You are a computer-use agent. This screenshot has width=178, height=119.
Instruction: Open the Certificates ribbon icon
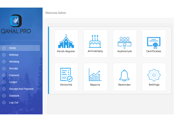click(x=154, y=42)
